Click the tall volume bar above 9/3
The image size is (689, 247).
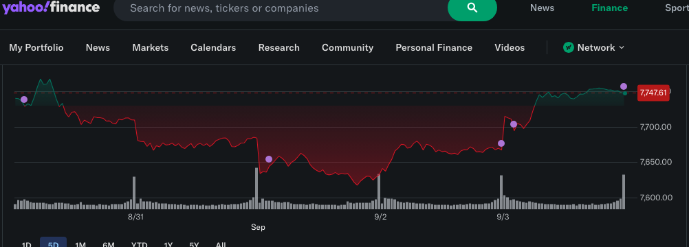501,192
